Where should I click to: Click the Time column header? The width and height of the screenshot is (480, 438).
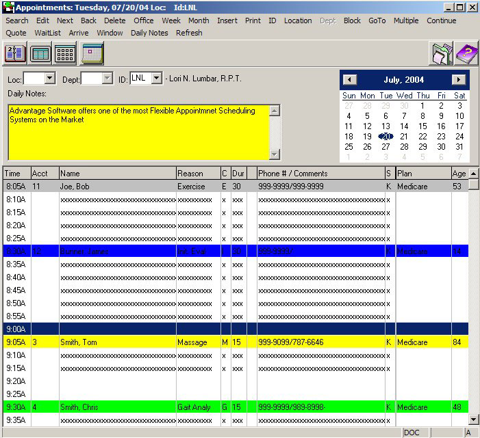[x=17, y=174]
